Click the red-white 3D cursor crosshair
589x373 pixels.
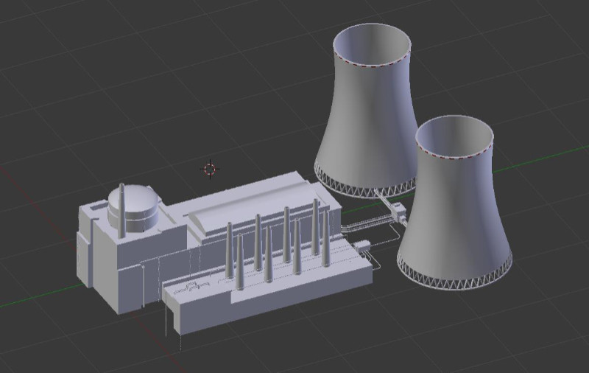tap(210, 170)
